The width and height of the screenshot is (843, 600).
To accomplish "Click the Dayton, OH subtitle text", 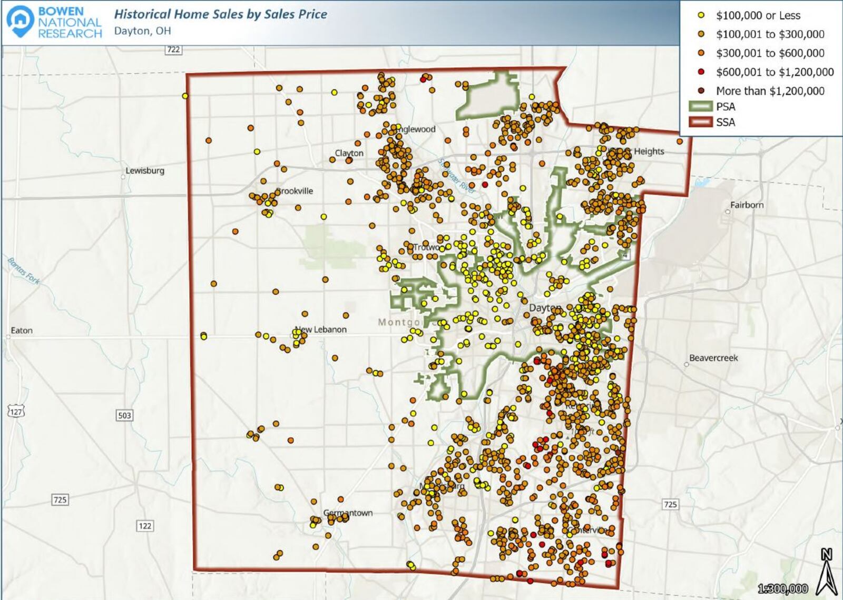I will [142, 31].
